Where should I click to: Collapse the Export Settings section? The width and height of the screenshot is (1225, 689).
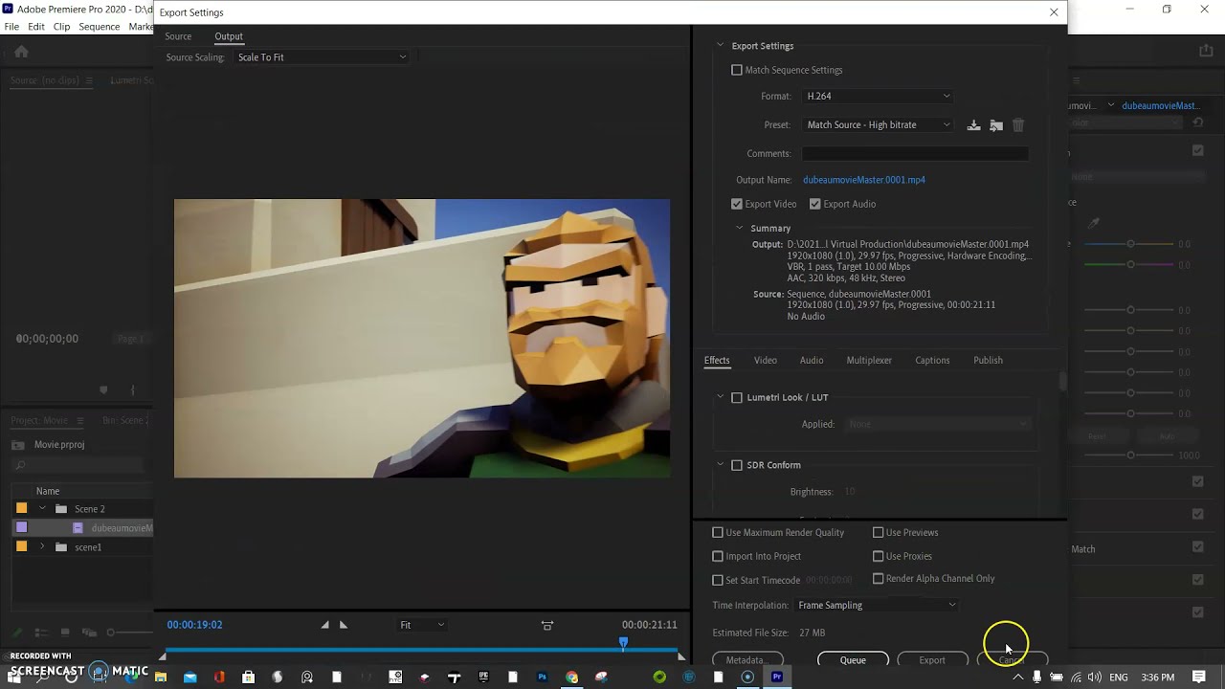click(720, 46)
